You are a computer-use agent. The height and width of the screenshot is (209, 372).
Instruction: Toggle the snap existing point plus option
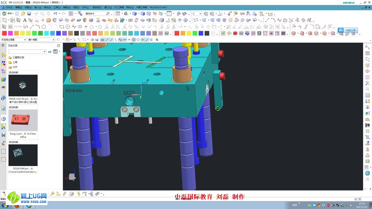tap(142, 40)
